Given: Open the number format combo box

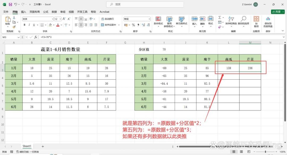Looking at the screenshot, I should [x=137, y=19].
